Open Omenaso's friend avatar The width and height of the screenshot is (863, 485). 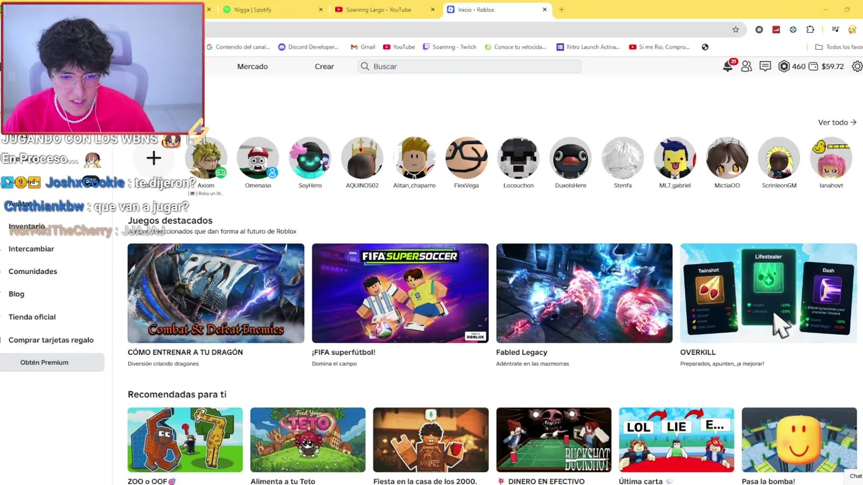(258, 159)
